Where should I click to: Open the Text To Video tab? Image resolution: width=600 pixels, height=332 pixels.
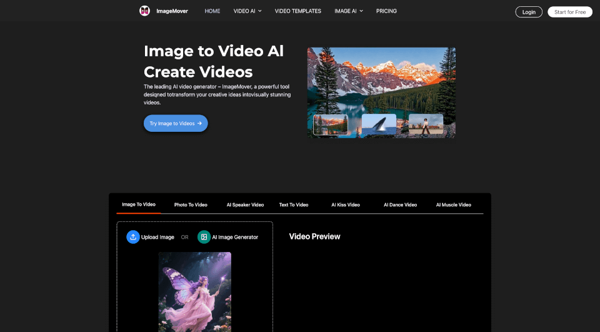click(294, 204)
